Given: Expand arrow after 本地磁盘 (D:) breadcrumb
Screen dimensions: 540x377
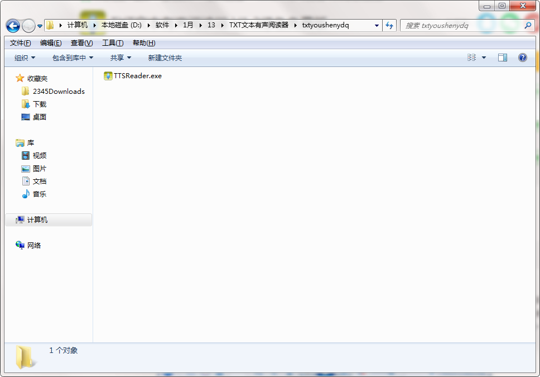Looking at the screenshot, I should 149,25.
